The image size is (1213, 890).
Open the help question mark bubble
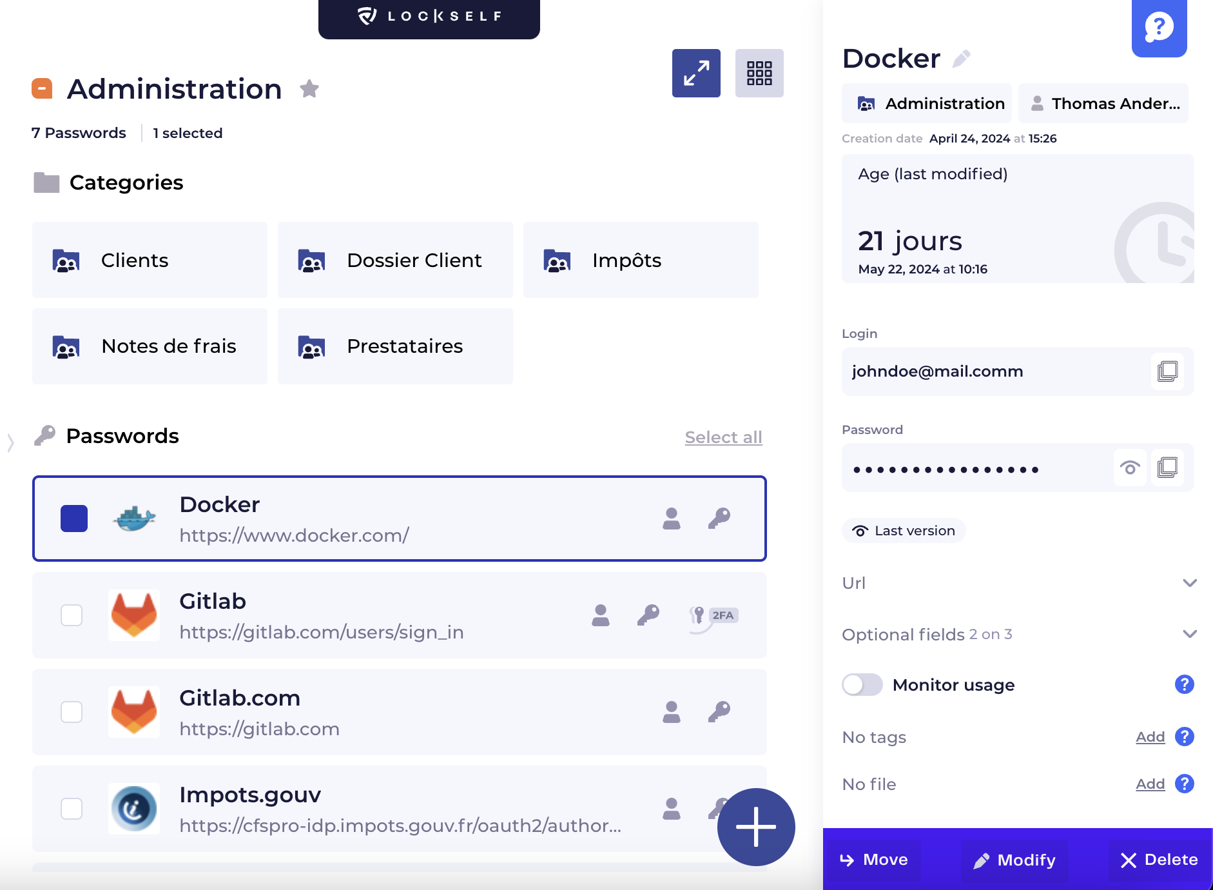coord(1159,27)
